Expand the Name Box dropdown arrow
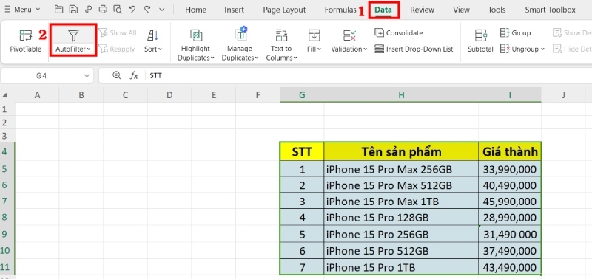Screen dimensions: 592x279 86,76
